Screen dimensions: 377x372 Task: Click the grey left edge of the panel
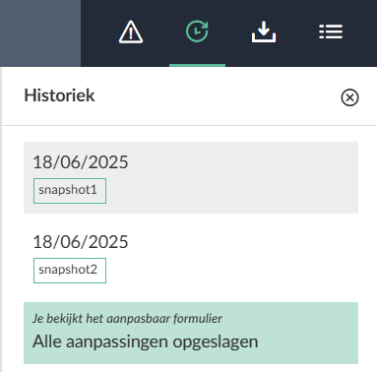coord(1,219)
